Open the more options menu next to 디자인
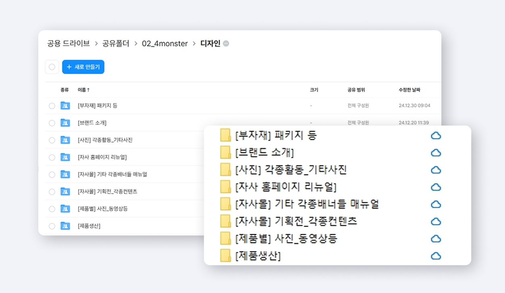Screen dimensions: 505x293 tap(226, 44)
